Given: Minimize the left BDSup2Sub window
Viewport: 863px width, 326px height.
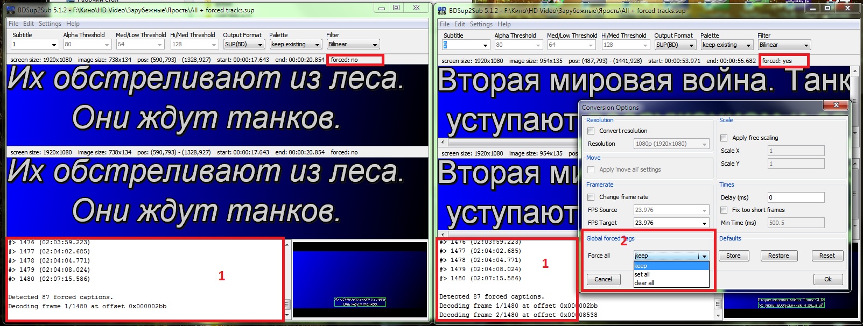Looking at the screenshot, I should (382, 8).
